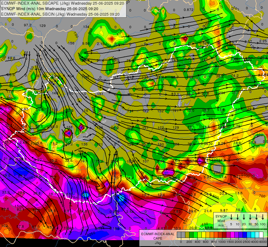Click the 50 m/s wind arrow in legend
This screenshot has height=247, width=268.
257,217
